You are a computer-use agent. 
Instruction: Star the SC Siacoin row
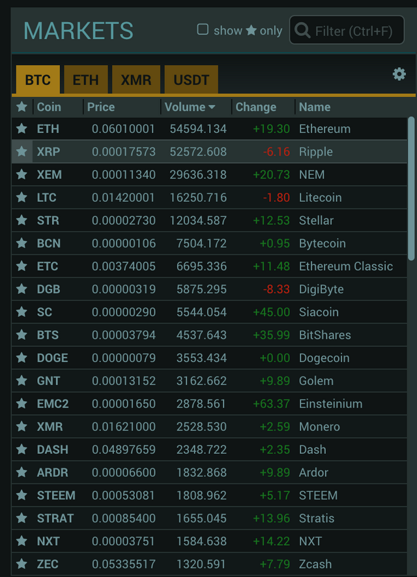tap(22, 312)
